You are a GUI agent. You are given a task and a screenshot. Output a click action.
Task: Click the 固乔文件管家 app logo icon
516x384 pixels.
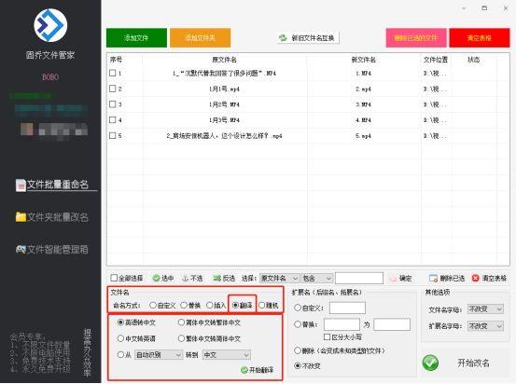click(x=50, y=25)
